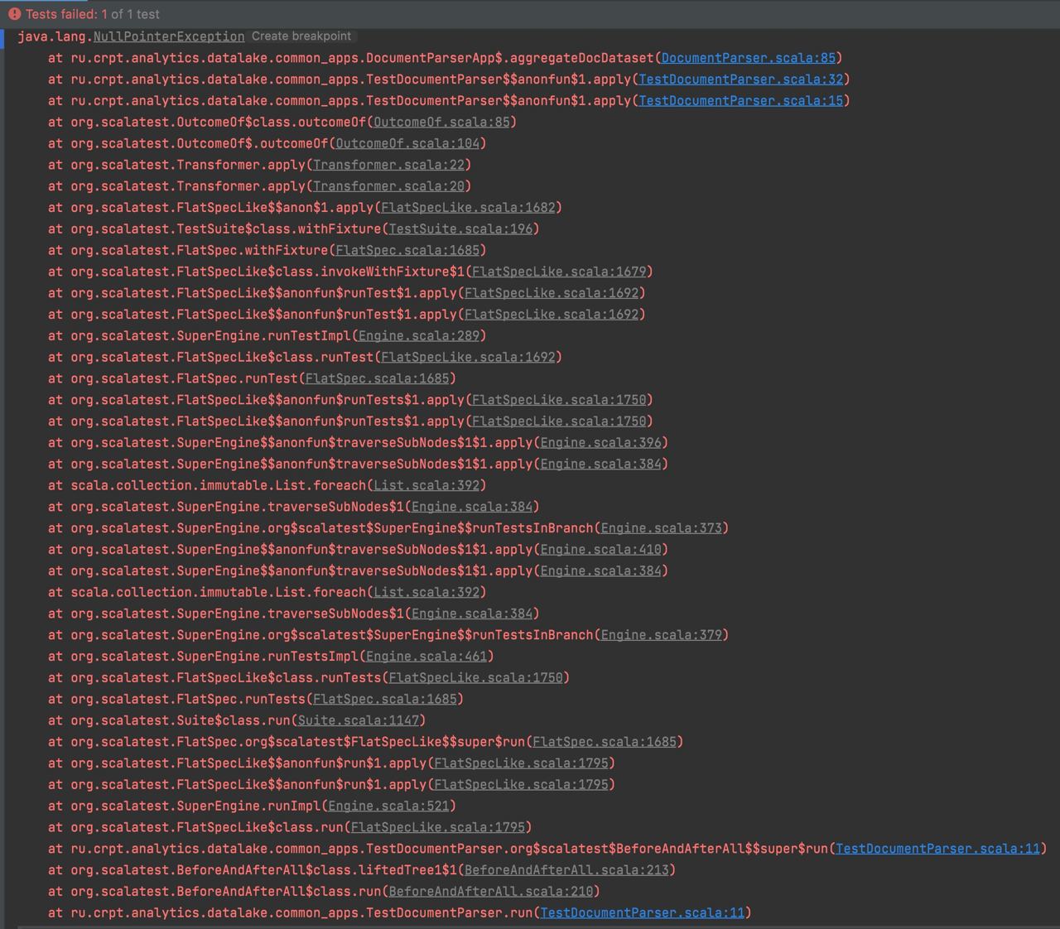
Task: Jump to Engine.scala:396
Action: point(601,443)
